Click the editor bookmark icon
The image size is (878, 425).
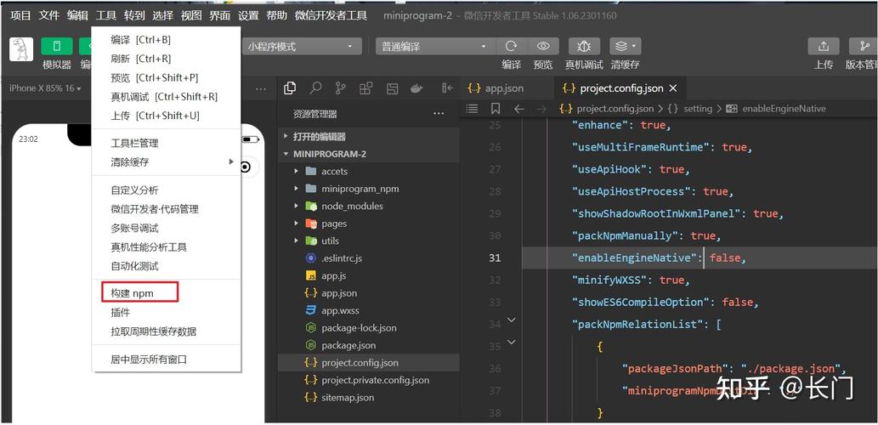[x=496, y=109]
